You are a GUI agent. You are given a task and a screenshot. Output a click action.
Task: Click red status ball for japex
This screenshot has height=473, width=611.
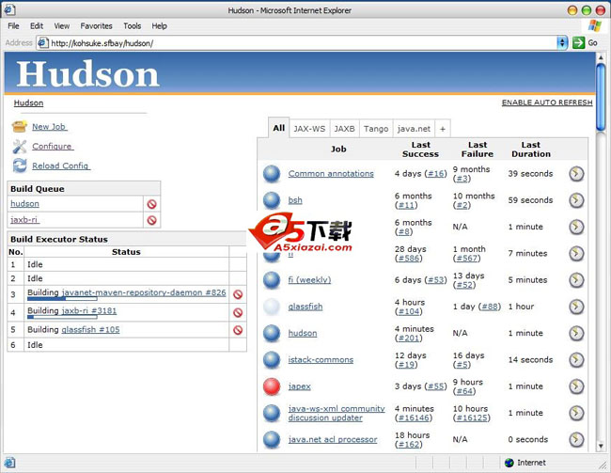pyautogui.click(x=272, y=386)
